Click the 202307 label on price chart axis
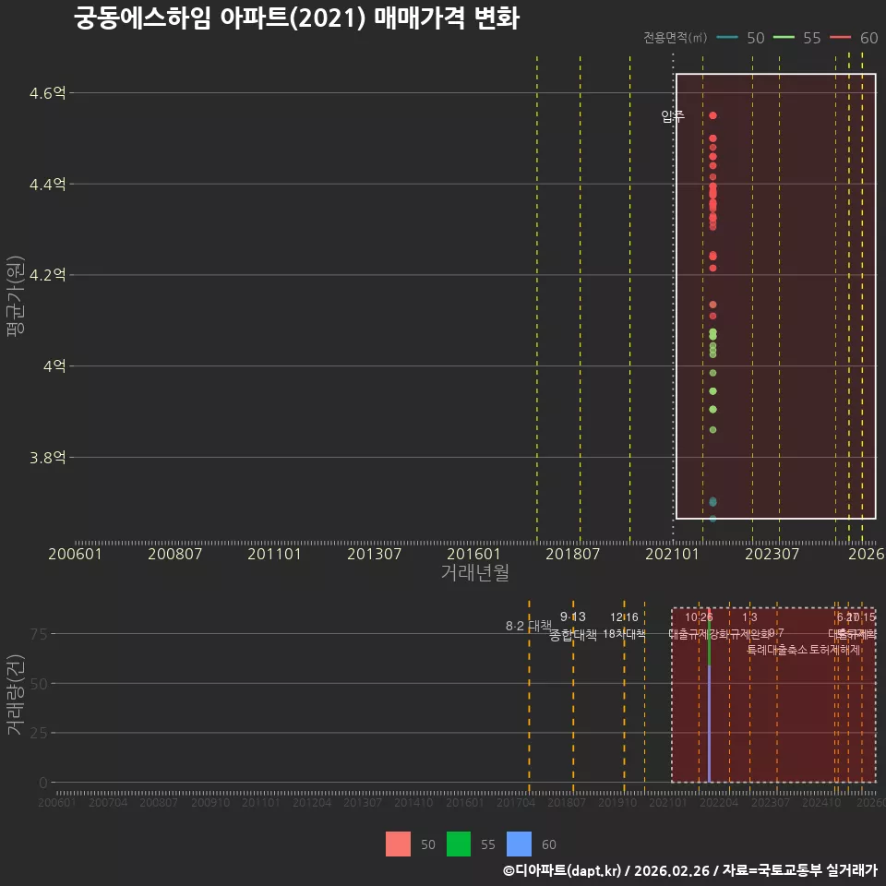 (772, 554)
